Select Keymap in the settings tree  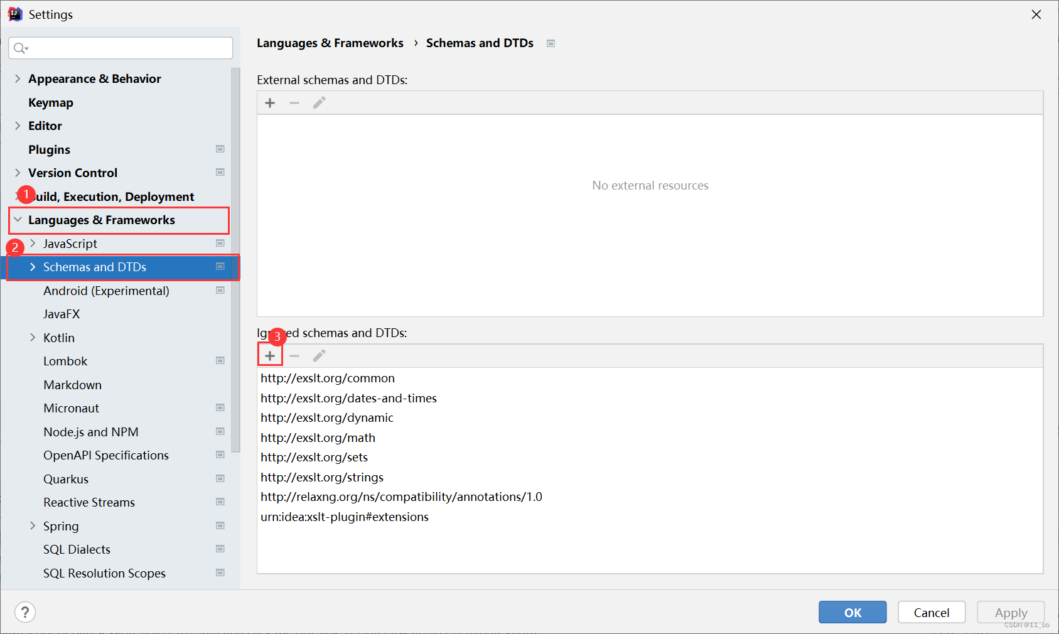(51, 102)
